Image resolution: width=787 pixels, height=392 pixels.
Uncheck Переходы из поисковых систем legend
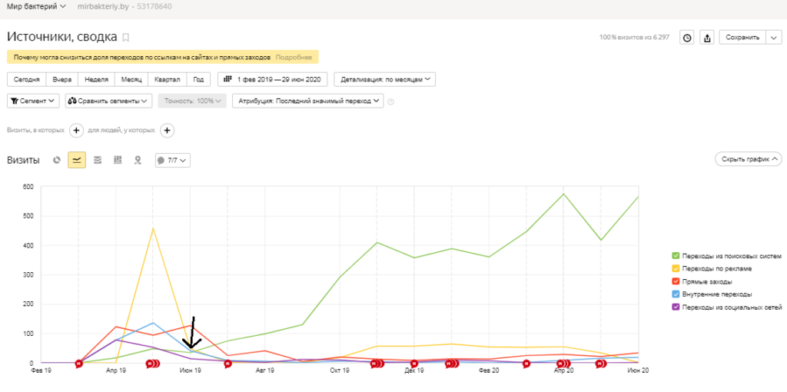pyautogui.click(x=676, y=256)
